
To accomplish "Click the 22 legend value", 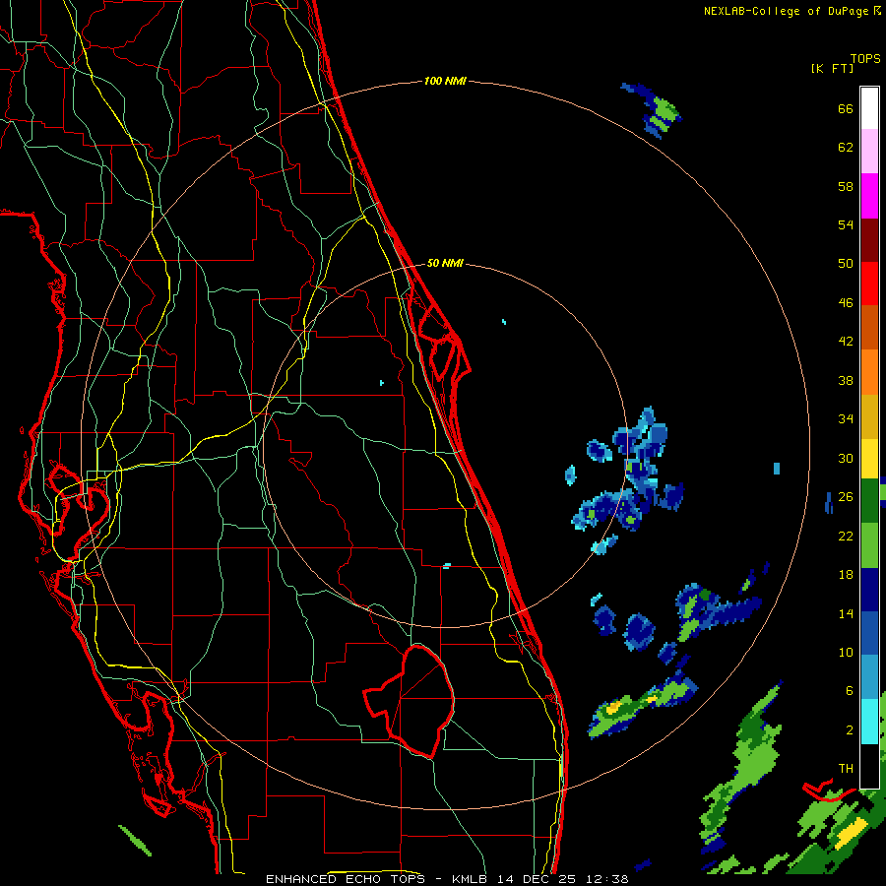I will [x=846, y=536].
